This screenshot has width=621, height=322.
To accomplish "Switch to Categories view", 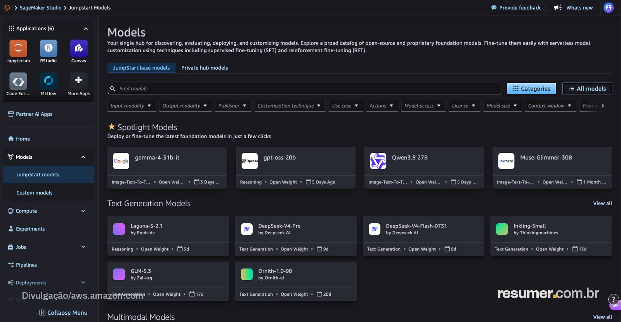I will (x=531, y=89).
